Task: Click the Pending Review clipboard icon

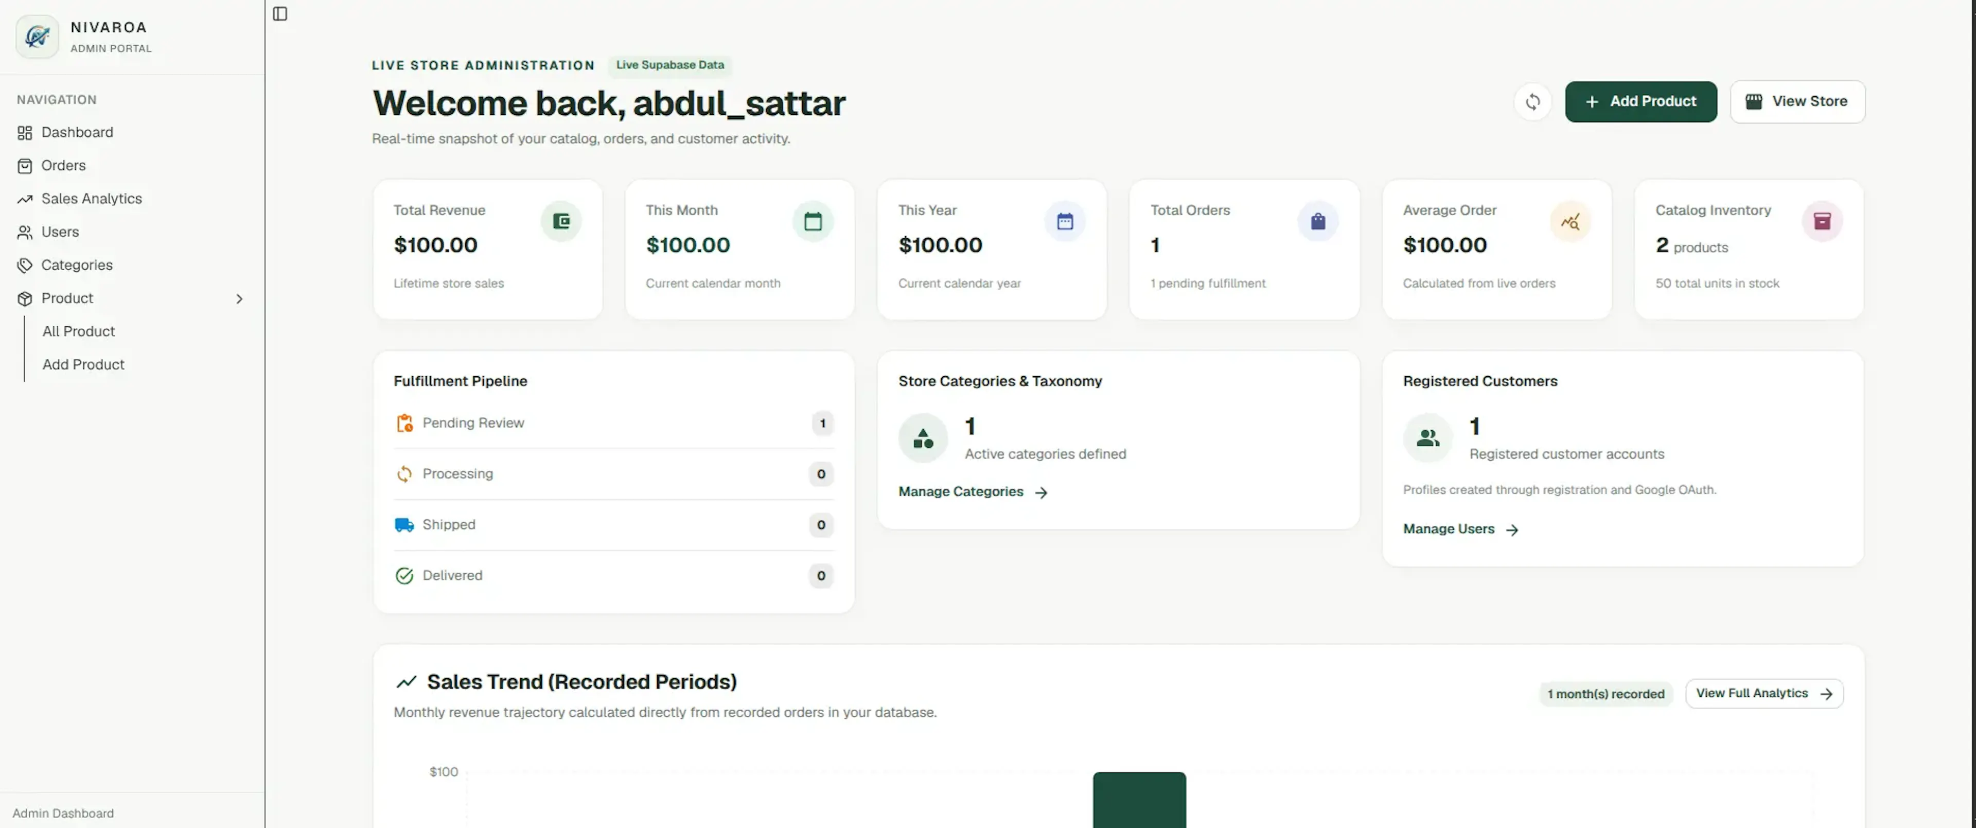Action: coord(404,423)
